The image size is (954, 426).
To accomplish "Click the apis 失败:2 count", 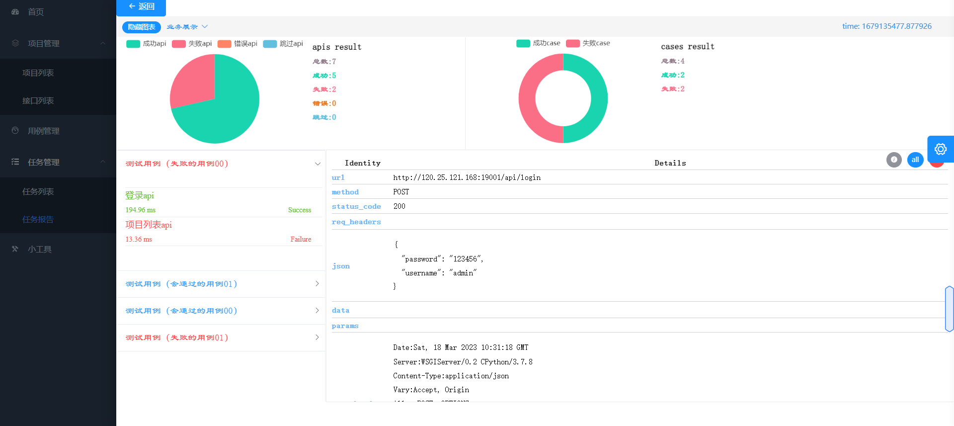I will 324,89.
